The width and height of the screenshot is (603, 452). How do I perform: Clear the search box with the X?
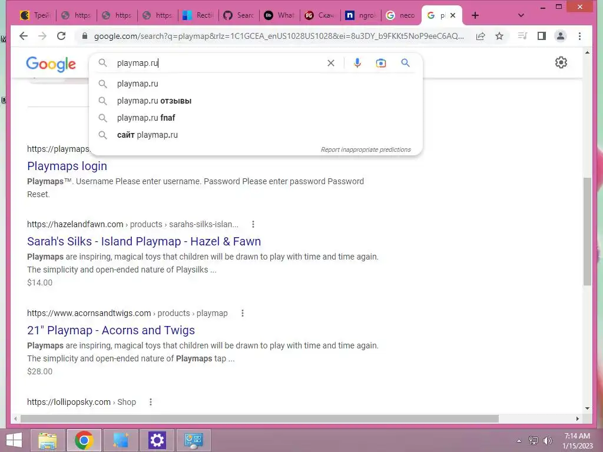(x=331, y=63)
